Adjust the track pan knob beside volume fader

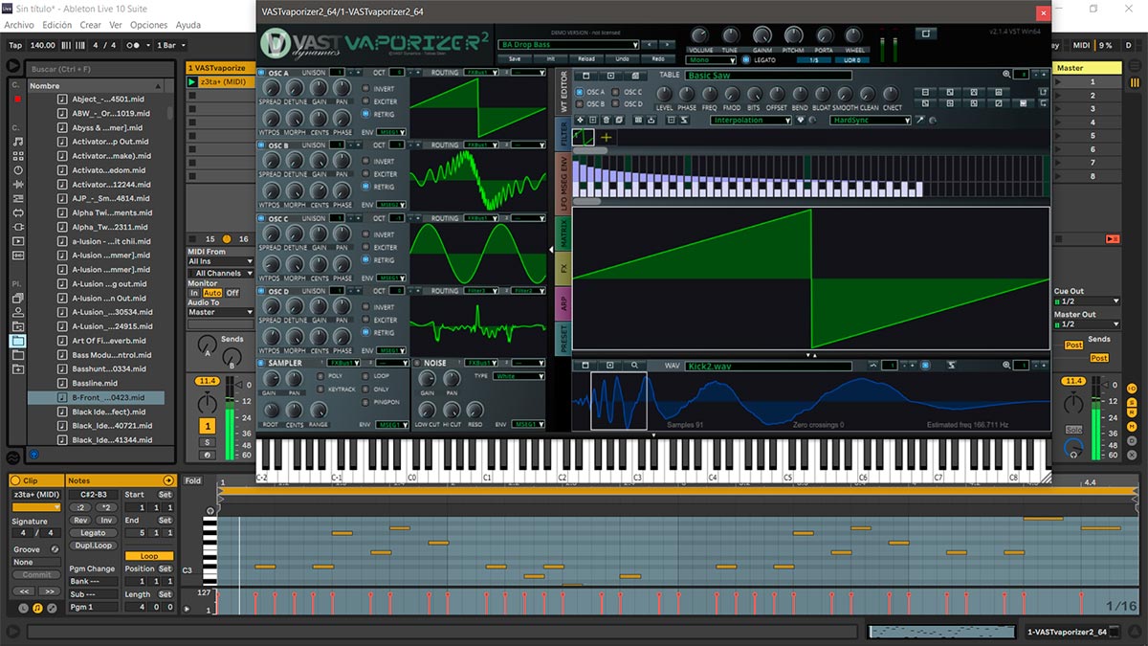click(206, 402)
